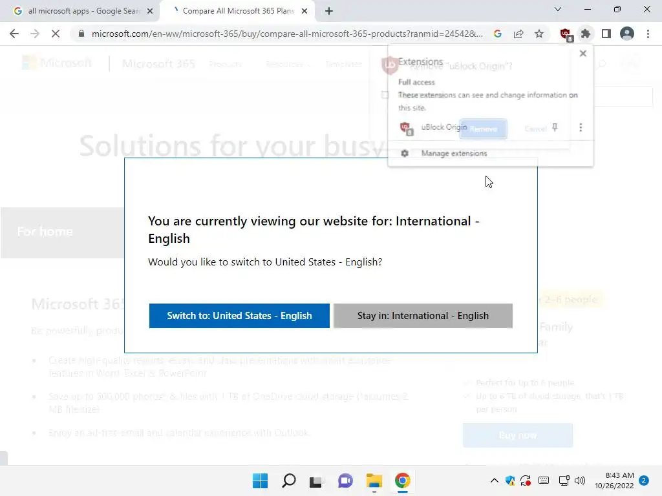Select Compare All Microsoft 365 Plans tab
Viewport: 662px width, 496px height.
click(238, 11)
